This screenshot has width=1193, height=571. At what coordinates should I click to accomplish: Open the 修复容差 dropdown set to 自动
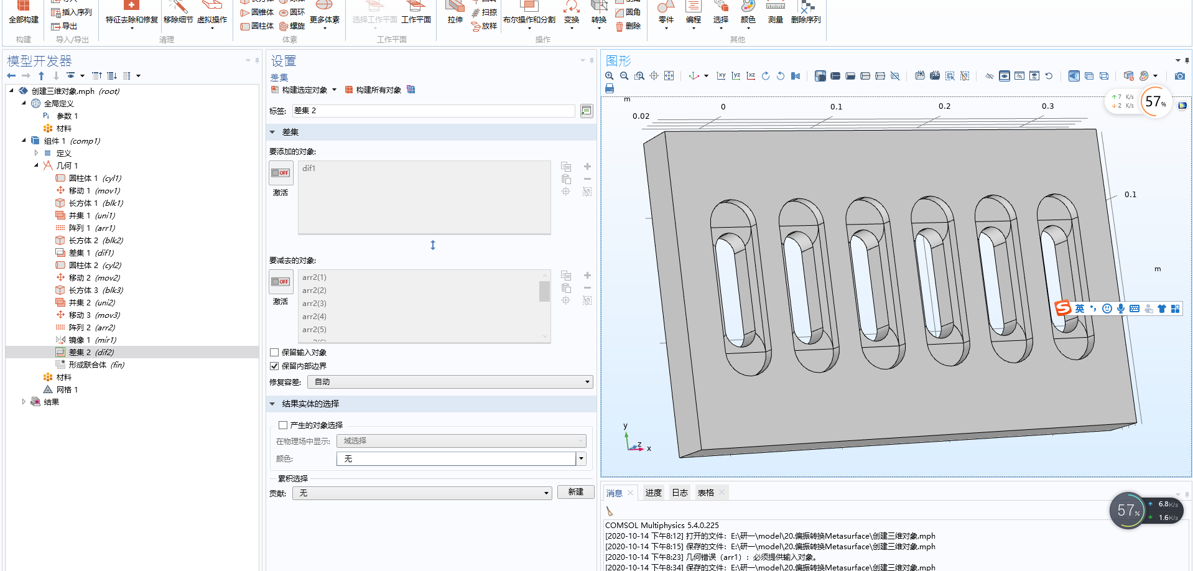tap(450, 382)
